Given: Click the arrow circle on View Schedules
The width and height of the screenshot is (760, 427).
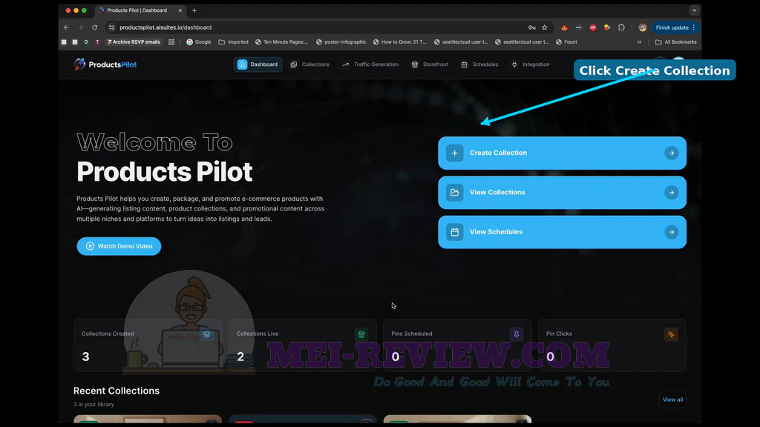Looking at the screenshot, I should pos(671,232).
